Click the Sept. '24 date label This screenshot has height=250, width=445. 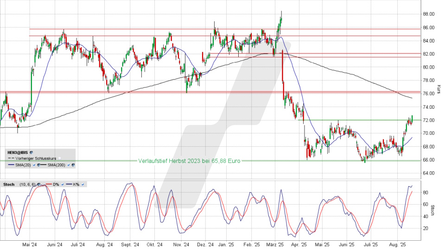(130, 244)
